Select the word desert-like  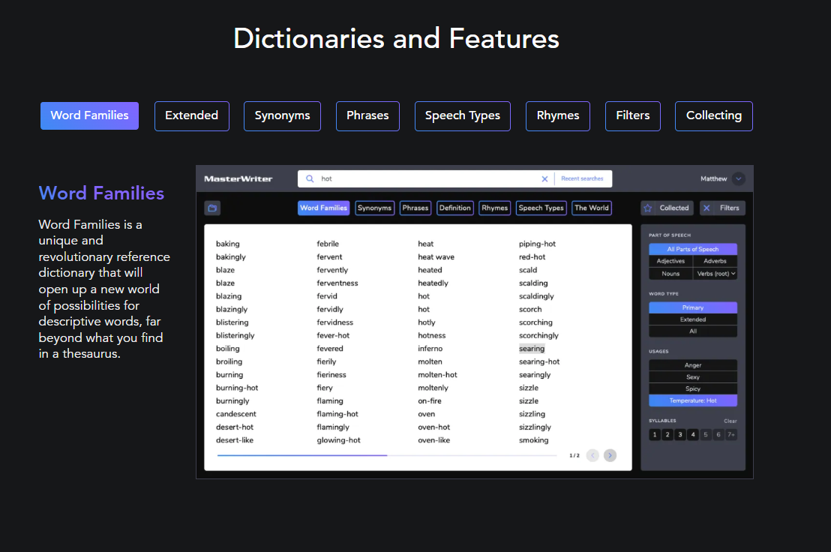coord(235,440)
